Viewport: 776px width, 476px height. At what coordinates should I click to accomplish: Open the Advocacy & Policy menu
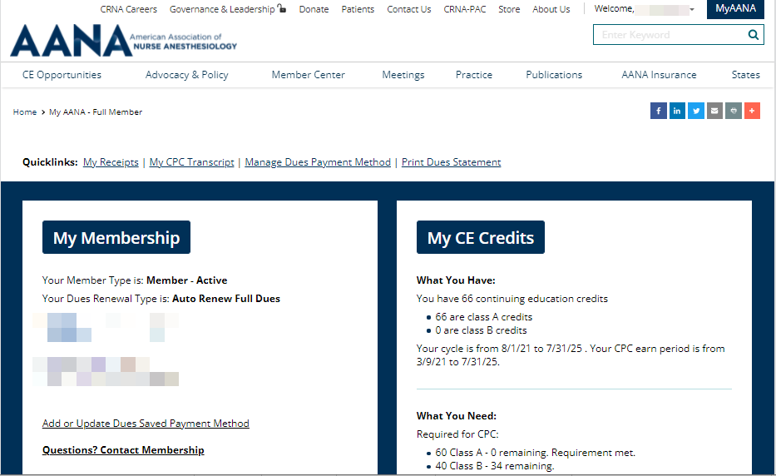(x=186, y=75)
